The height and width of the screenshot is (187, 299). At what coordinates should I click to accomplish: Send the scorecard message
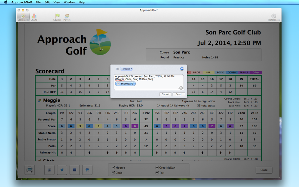pos(179,94)
